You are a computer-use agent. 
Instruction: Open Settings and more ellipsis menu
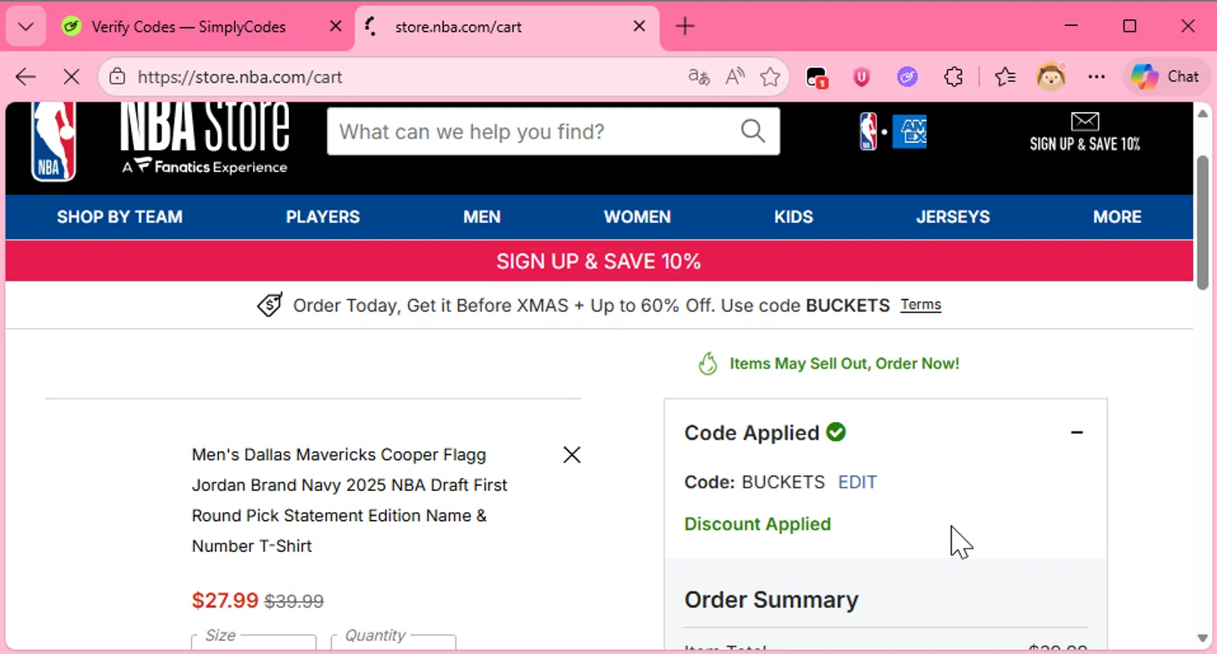1097,77
